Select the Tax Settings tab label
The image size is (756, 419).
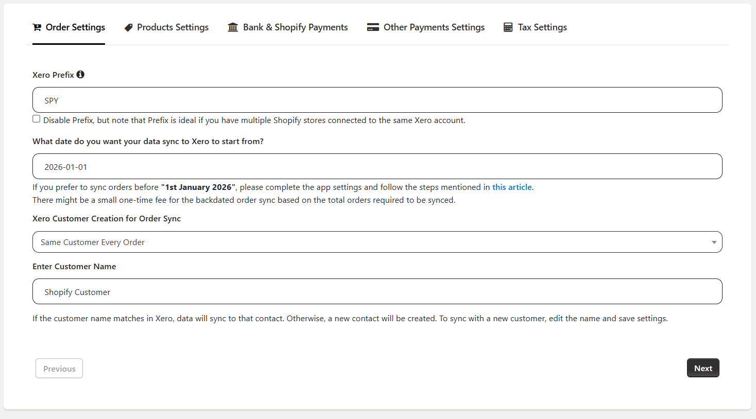point(542,27)
